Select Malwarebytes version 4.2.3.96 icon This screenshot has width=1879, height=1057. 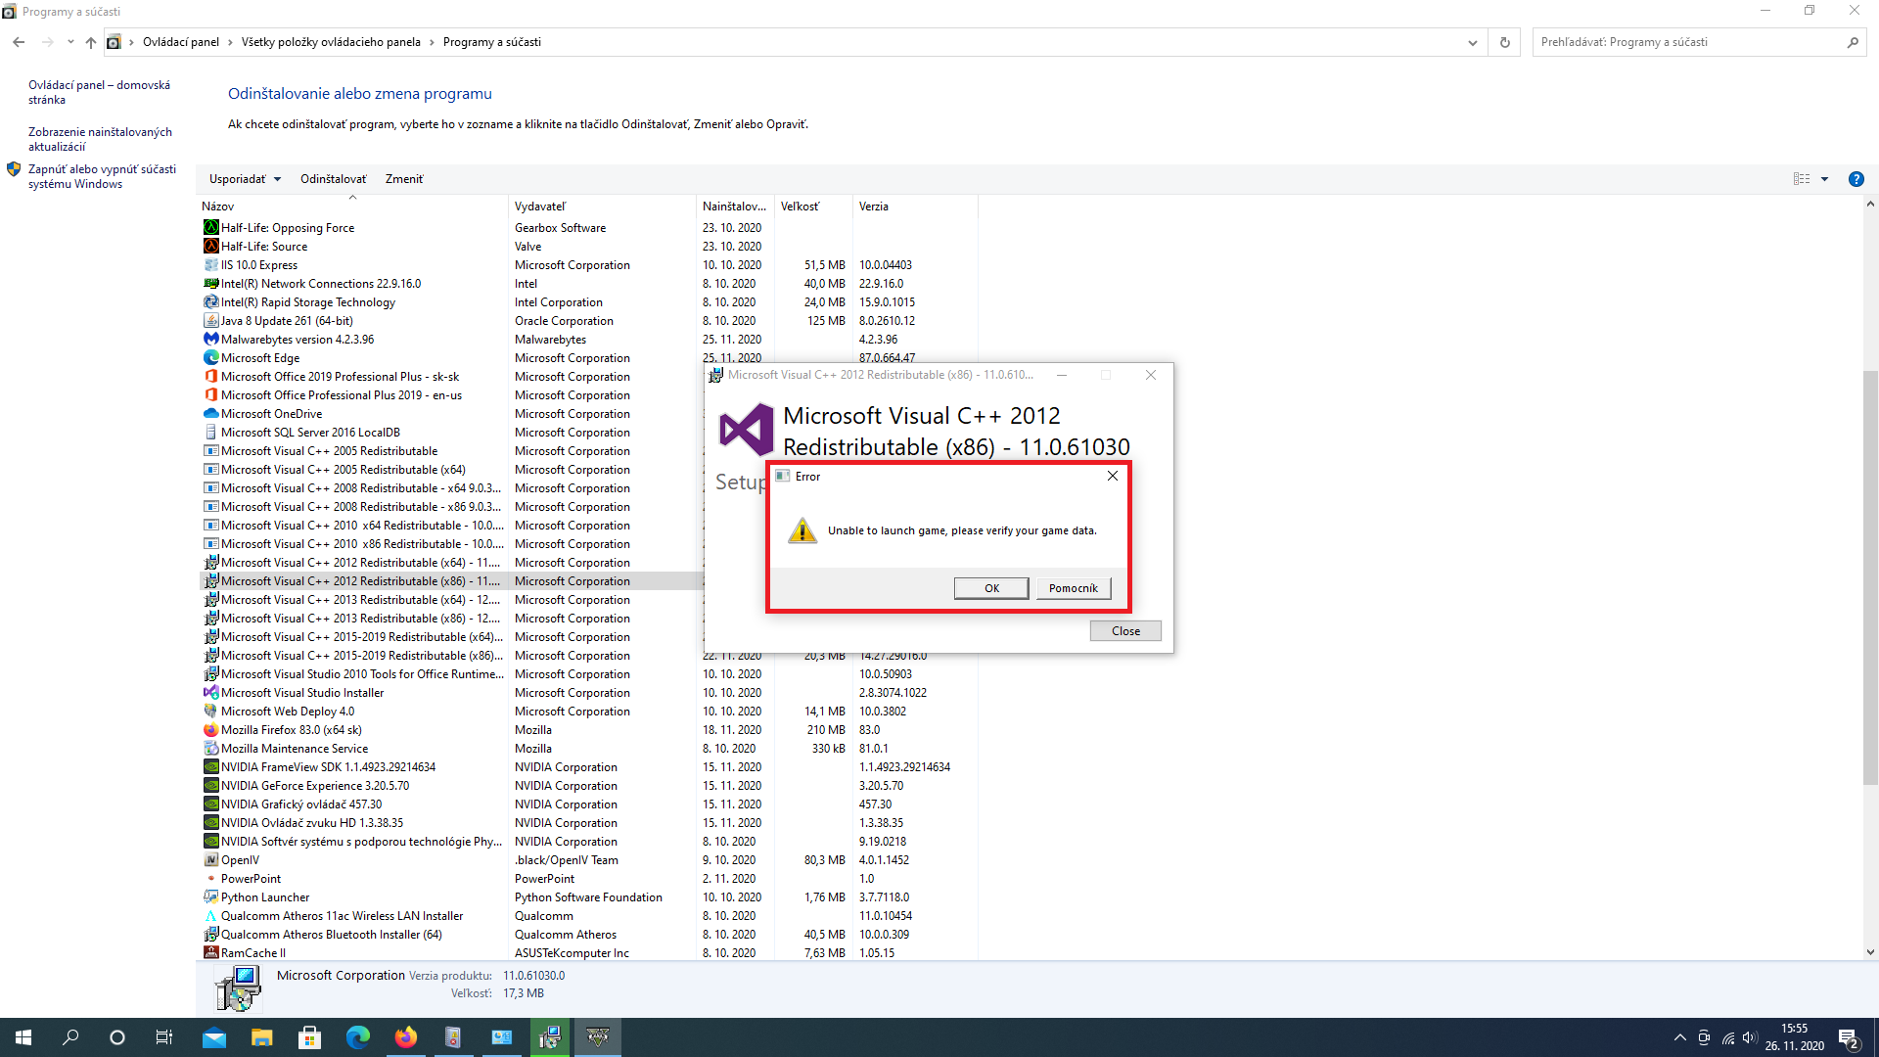click(210, 340)
